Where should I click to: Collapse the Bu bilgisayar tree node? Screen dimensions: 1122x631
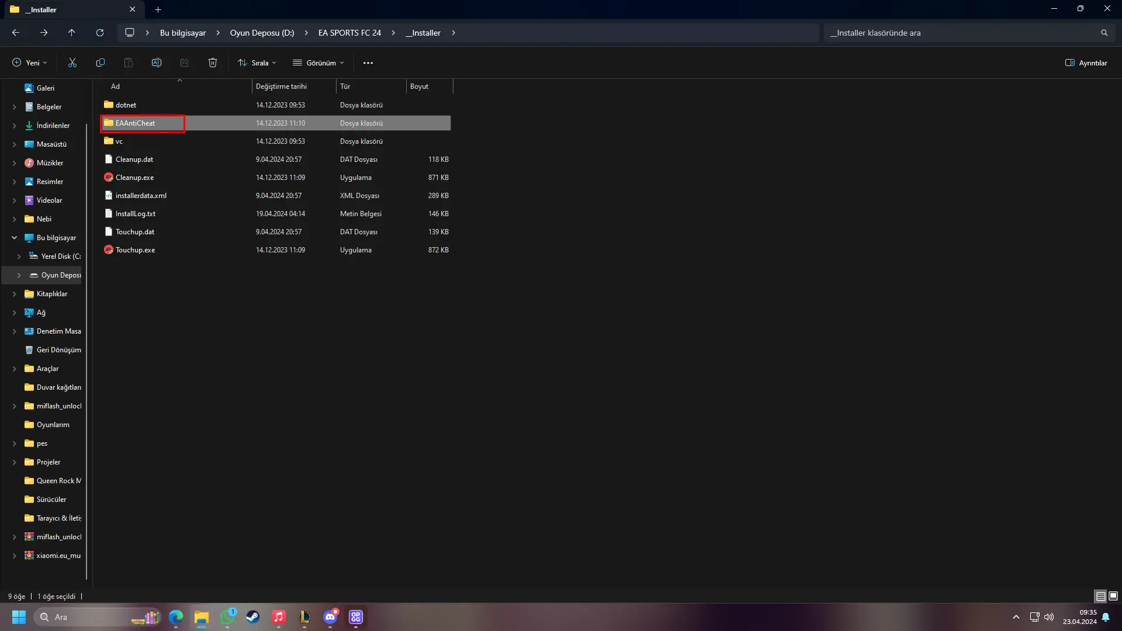(x=15, y=238)
